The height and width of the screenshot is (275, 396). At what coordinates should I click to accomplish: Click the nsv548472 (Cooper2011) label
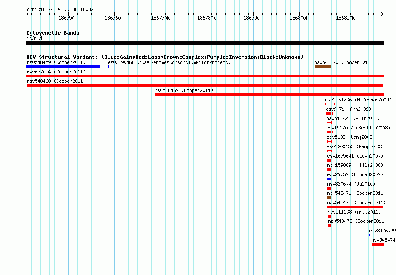[x=356, y=202]
